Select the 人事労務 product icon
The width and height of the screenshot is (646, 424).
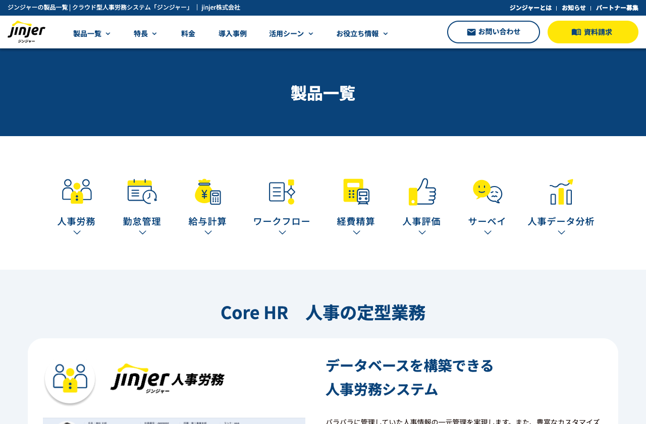click(x=76, y=191)
